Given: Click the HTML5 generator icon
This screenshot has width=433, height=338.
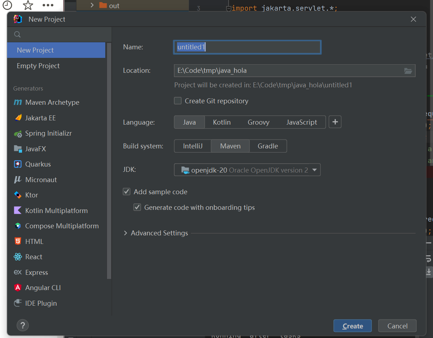Looking at the screenshot, I should click(18, 241).
